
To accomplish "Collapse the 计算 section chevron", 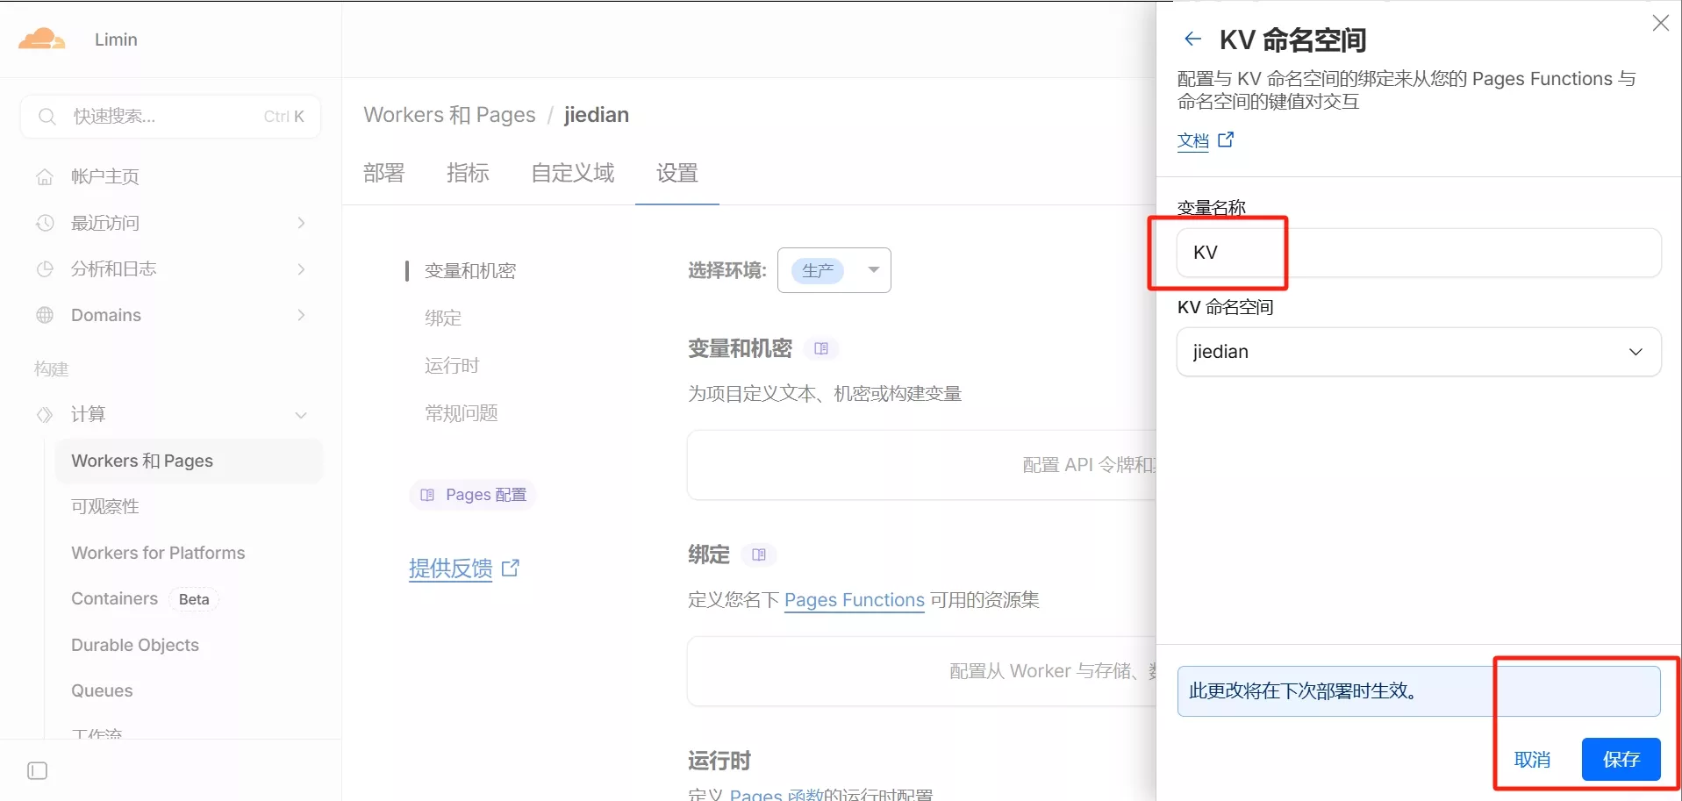I will [301, 415].
